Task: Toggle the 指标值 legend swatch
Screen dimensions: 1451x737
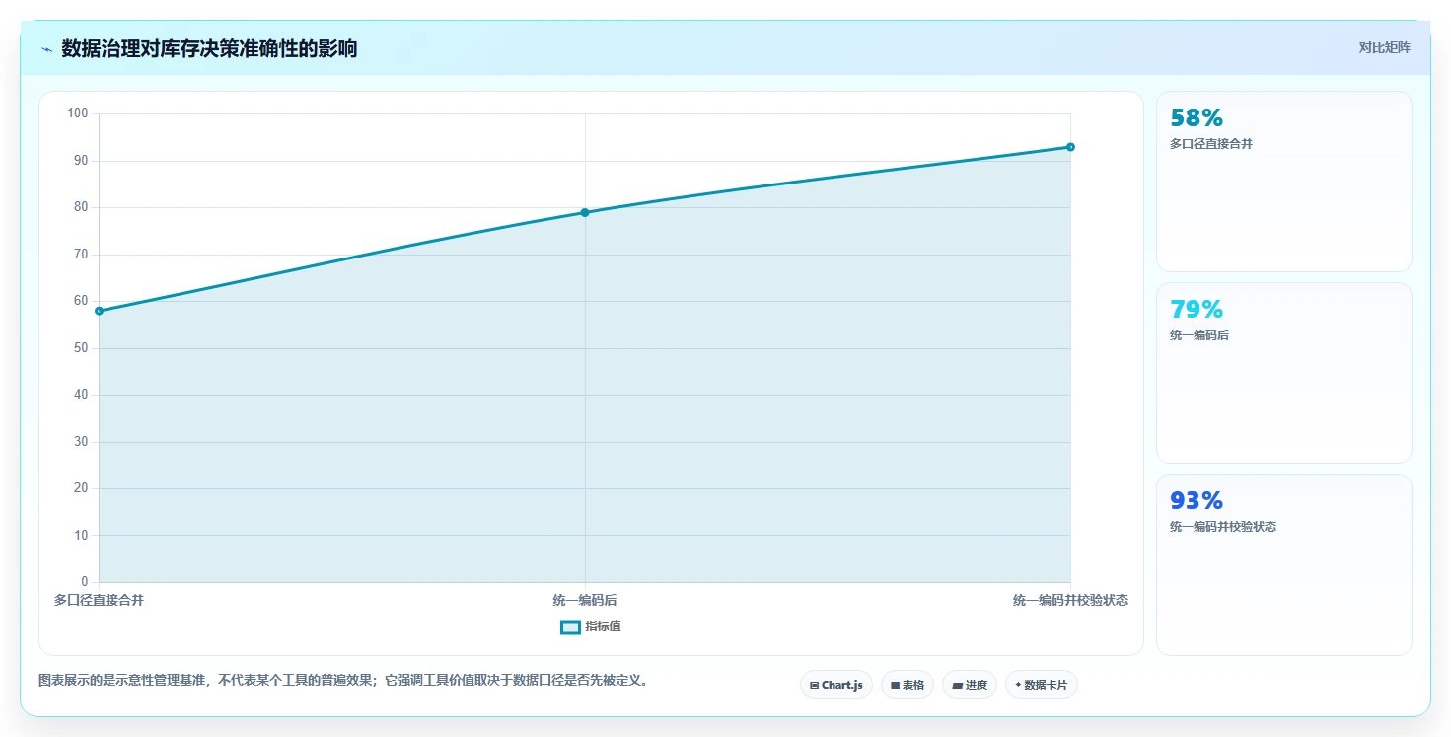Action: tap(570, 627)
